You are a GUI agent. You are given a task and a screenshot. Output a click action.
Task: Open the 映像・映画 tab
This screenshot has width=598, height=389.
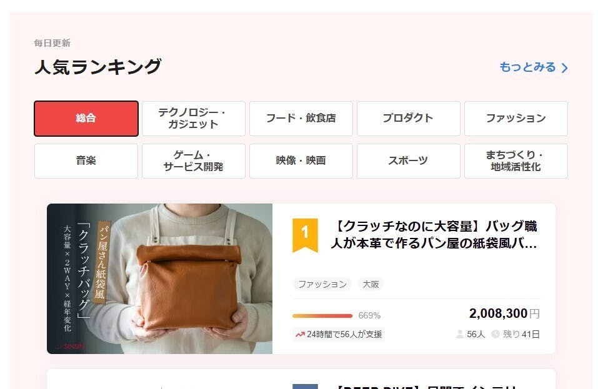301,160
